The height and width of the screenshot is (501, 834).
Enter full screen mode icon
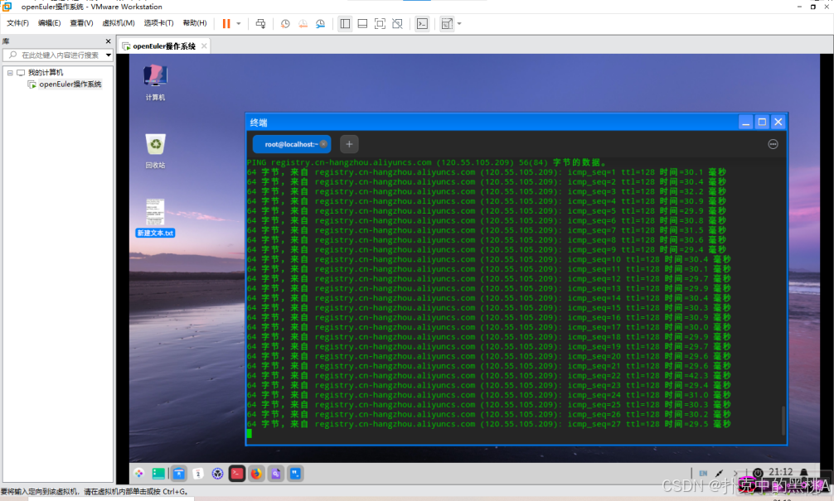[380, 23]
